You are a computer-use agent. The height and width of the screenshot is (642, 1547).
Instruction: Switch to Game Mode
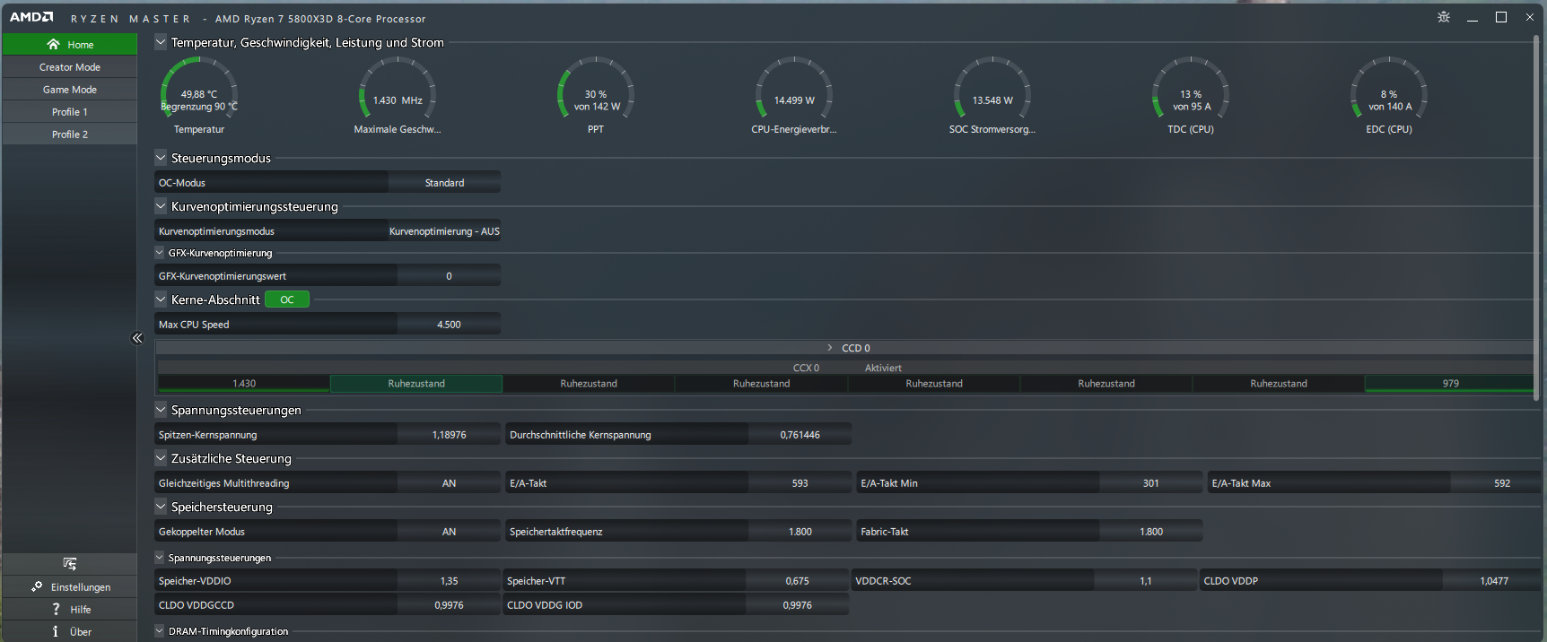pyautogui.click(x=70, y=90)
